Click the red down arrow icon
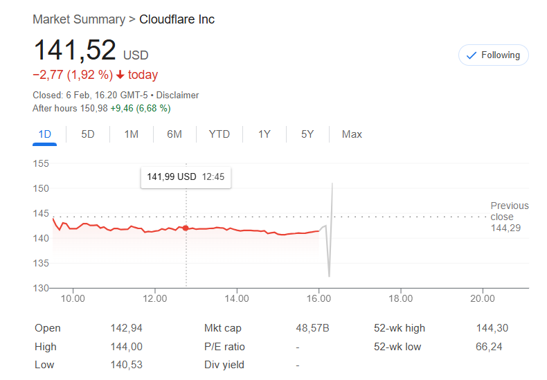The width and height of the screenshot is (547, 380). tap(120, 75)
